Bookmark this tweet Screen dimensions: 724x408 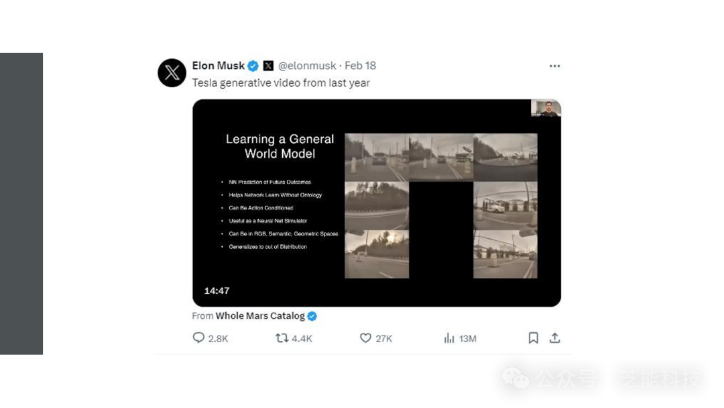coord(533,338)
